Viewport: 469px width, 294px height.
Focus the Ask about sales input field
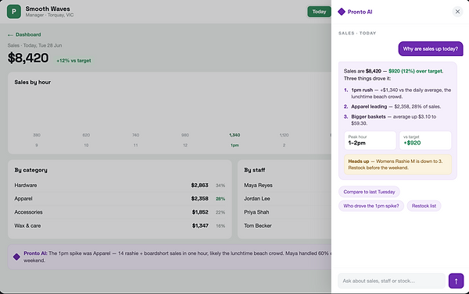point(392,281)
